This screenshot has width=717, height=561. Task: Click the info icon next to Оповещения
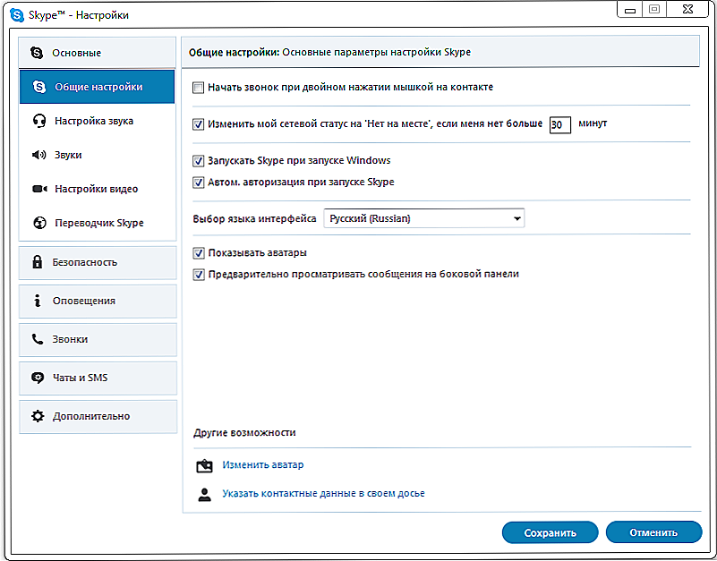click(x=37, y=301)
